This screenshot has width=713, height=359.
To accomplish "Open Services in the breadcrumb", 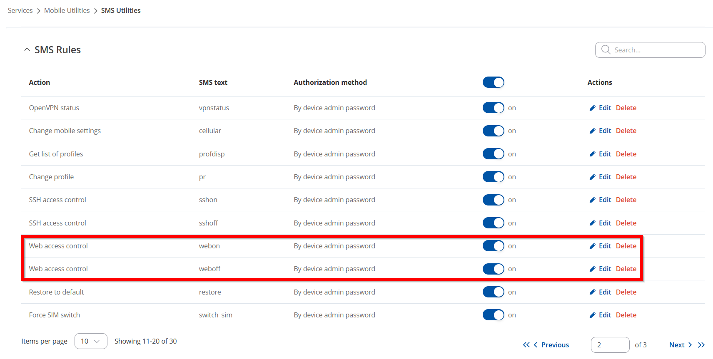I will click(x=20, y=10).
